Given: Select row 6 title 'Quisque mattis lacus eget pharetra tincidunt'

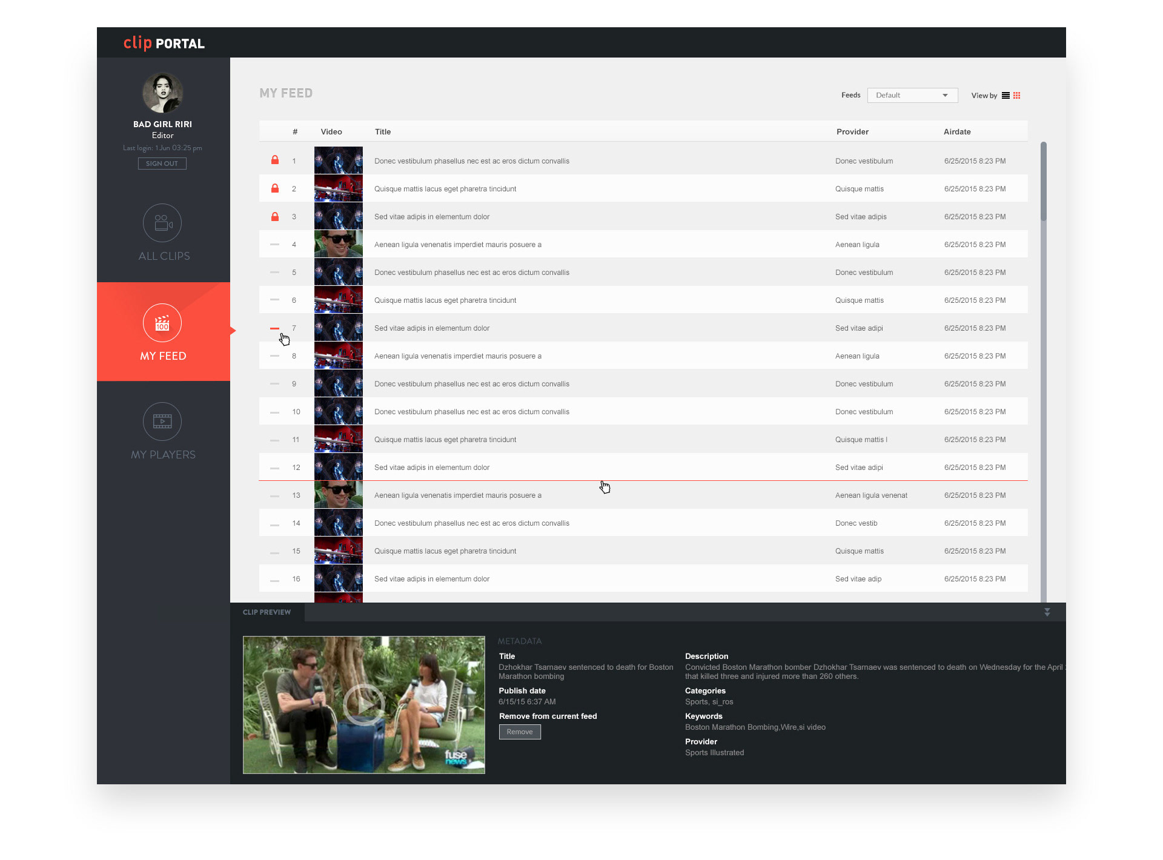Looking at the screenshot, I should tap(445, 300).
